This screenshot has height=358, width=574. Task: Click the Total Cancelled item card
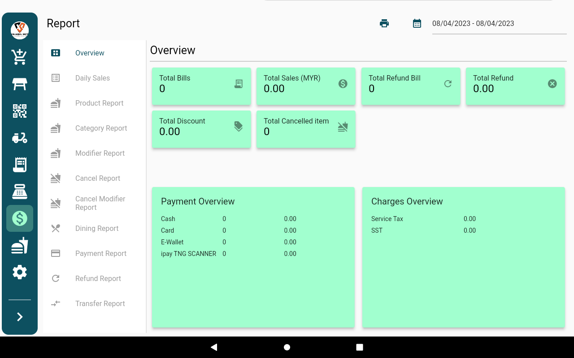(x=306, y=129)
